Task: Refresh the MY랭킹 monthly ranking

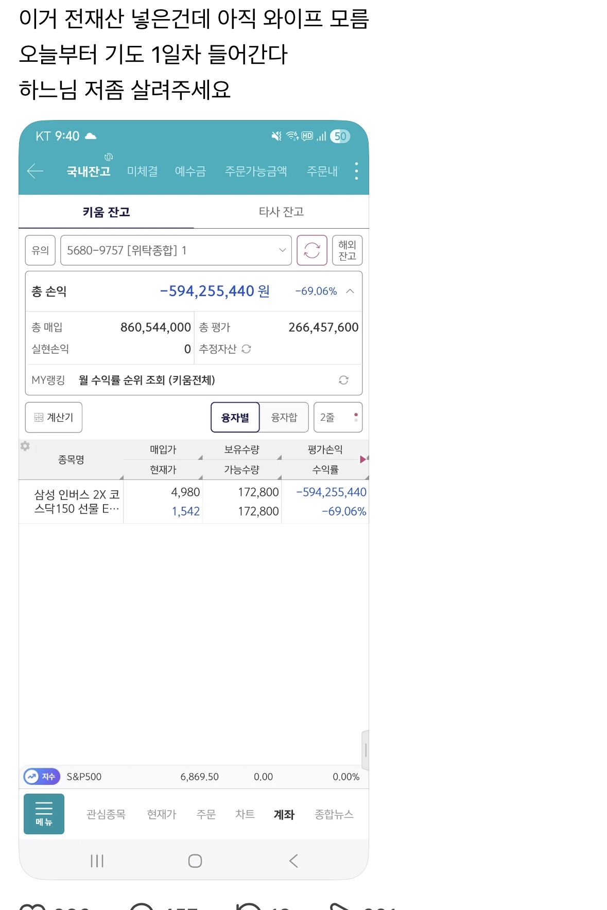Action: (343, 380)
